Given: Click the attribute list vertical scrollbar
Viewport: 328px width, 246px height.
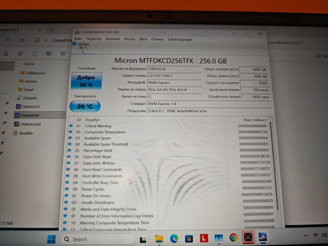Looking at the screenshot, I should tap(274, 165).
